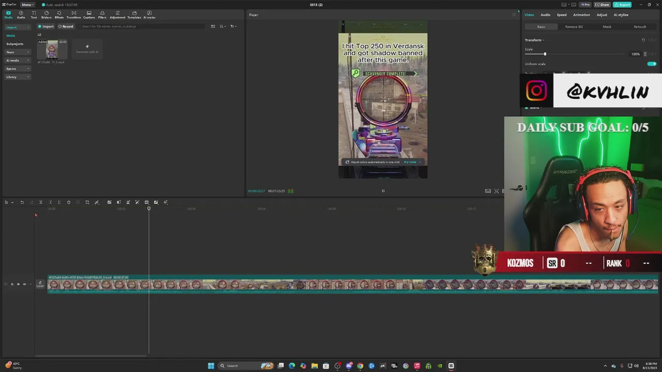This screenshot has width=662, height=372.
Task: Click the Delete right trim icon
Action: pyautogui.click(x=59, y=202)
